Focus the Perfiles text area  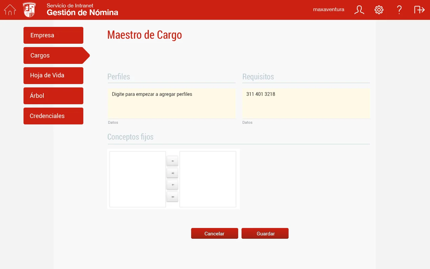point(172,104)
